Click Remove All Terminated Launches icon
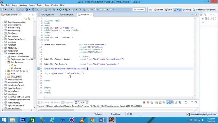 152,102
